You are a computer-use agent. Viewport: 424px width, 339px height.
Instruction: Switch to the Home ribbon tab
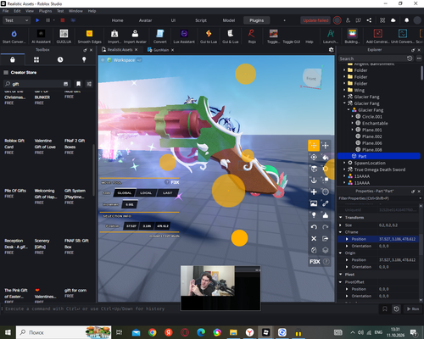click(x=117, y=20)
